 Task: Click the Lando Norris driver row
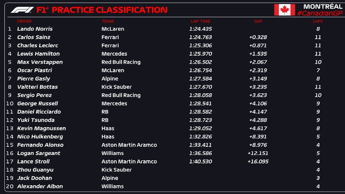pos(35,29)
